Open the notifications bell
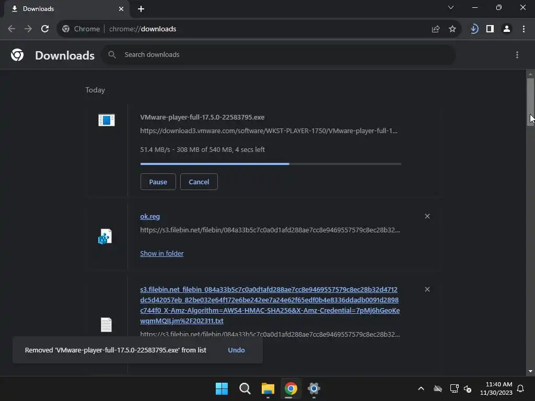Screen dimensions: 535x401 pyautogui.click(x=521, y=388)
